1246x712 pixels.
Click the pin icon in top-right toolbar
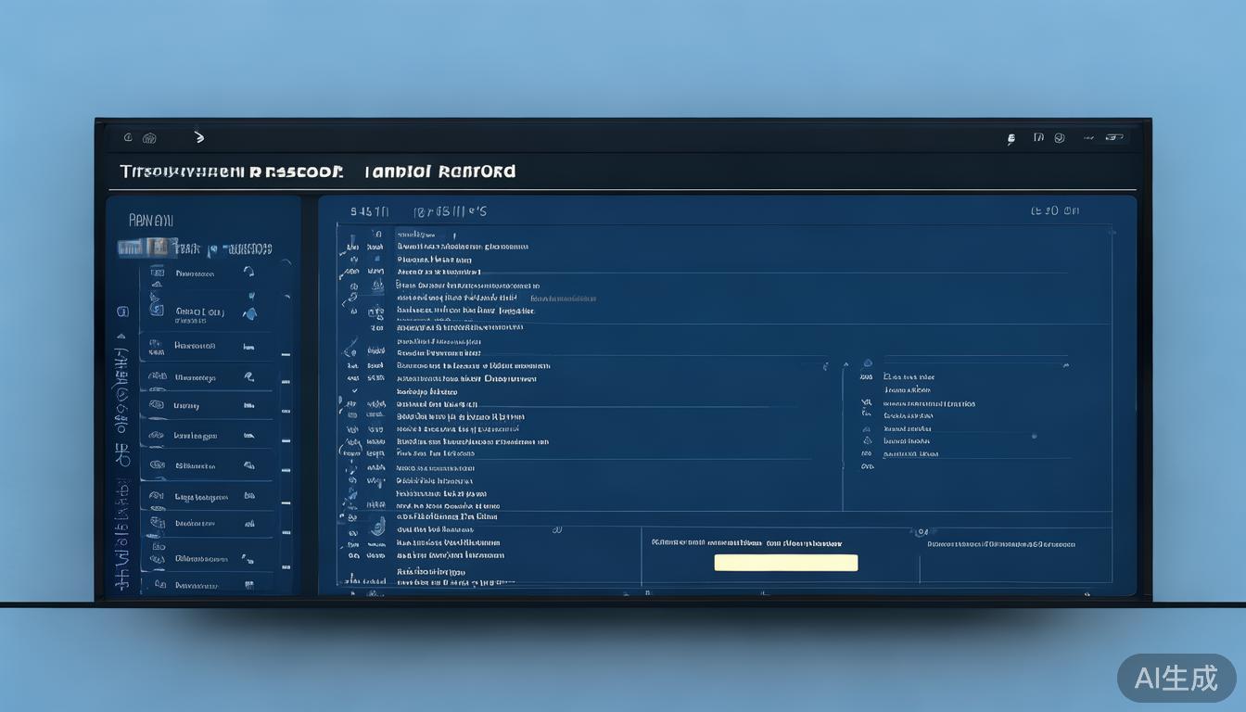(x=1011, y=138)
